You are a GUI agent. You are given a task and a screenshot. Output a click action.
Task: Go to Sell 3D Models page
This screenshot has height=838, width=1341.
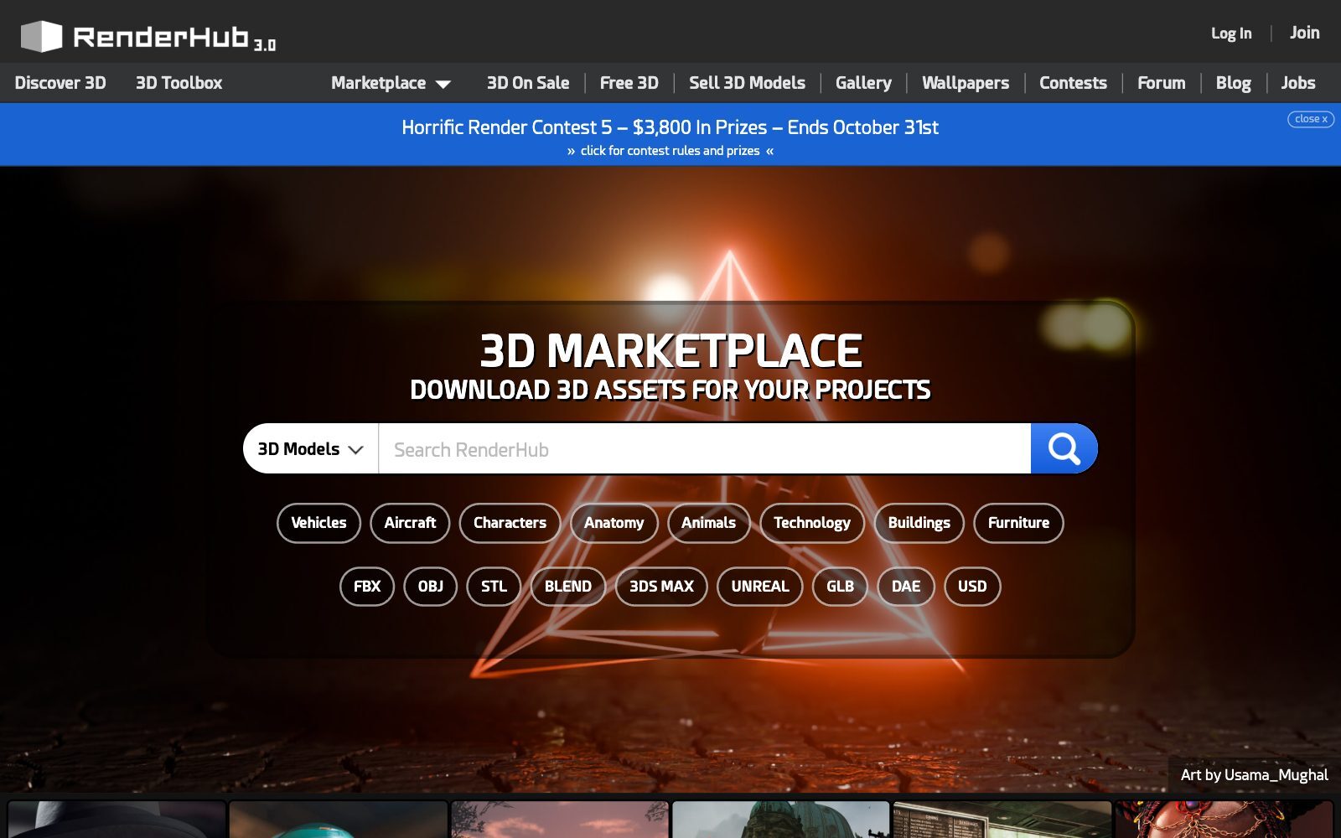point(747,83)
